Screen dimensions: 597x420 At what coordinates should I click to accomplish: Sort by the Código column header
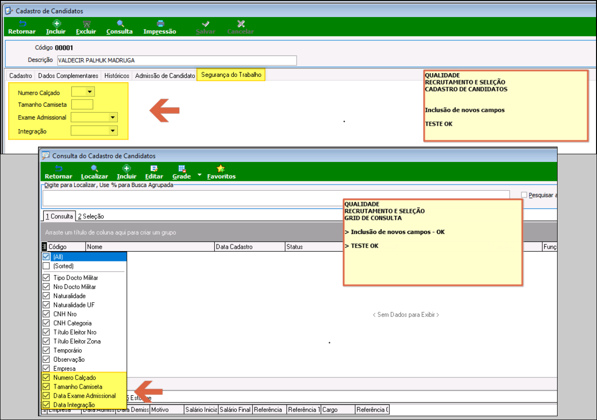coord(67,247)
